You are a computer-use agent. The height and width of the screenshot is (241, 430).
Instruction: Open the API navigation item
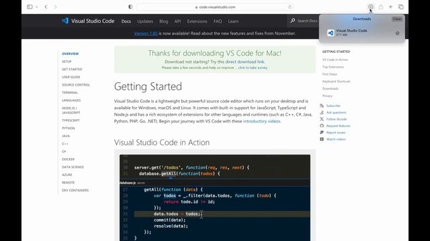(x=177, y=21)
